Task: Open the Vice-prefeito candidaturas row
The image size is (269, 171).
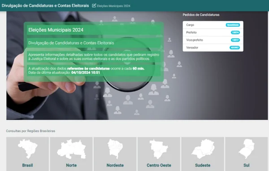Action: tap(213, 40)
